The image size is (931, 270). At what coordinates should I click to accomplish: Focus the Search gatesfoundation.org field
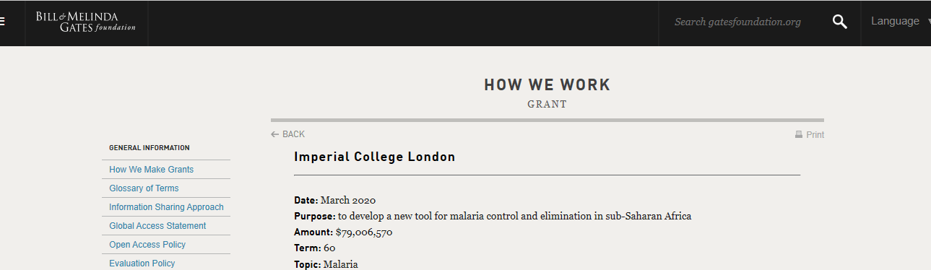coord(737,22)
